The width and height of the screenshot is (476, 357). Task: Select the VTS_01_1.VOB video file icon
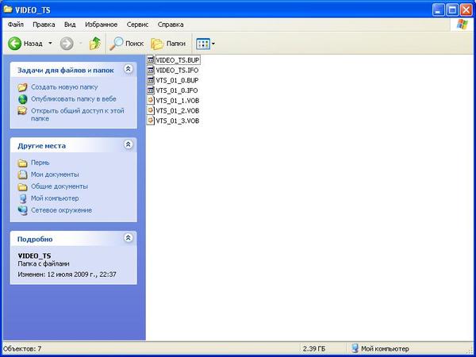[151, 101]
